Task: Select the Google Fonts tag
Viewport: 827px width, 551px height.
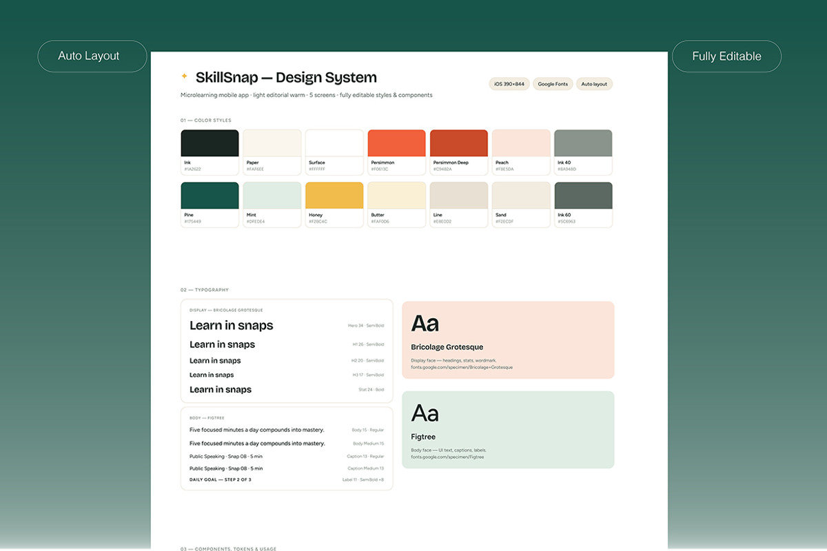Action: (x=553, y=84)
